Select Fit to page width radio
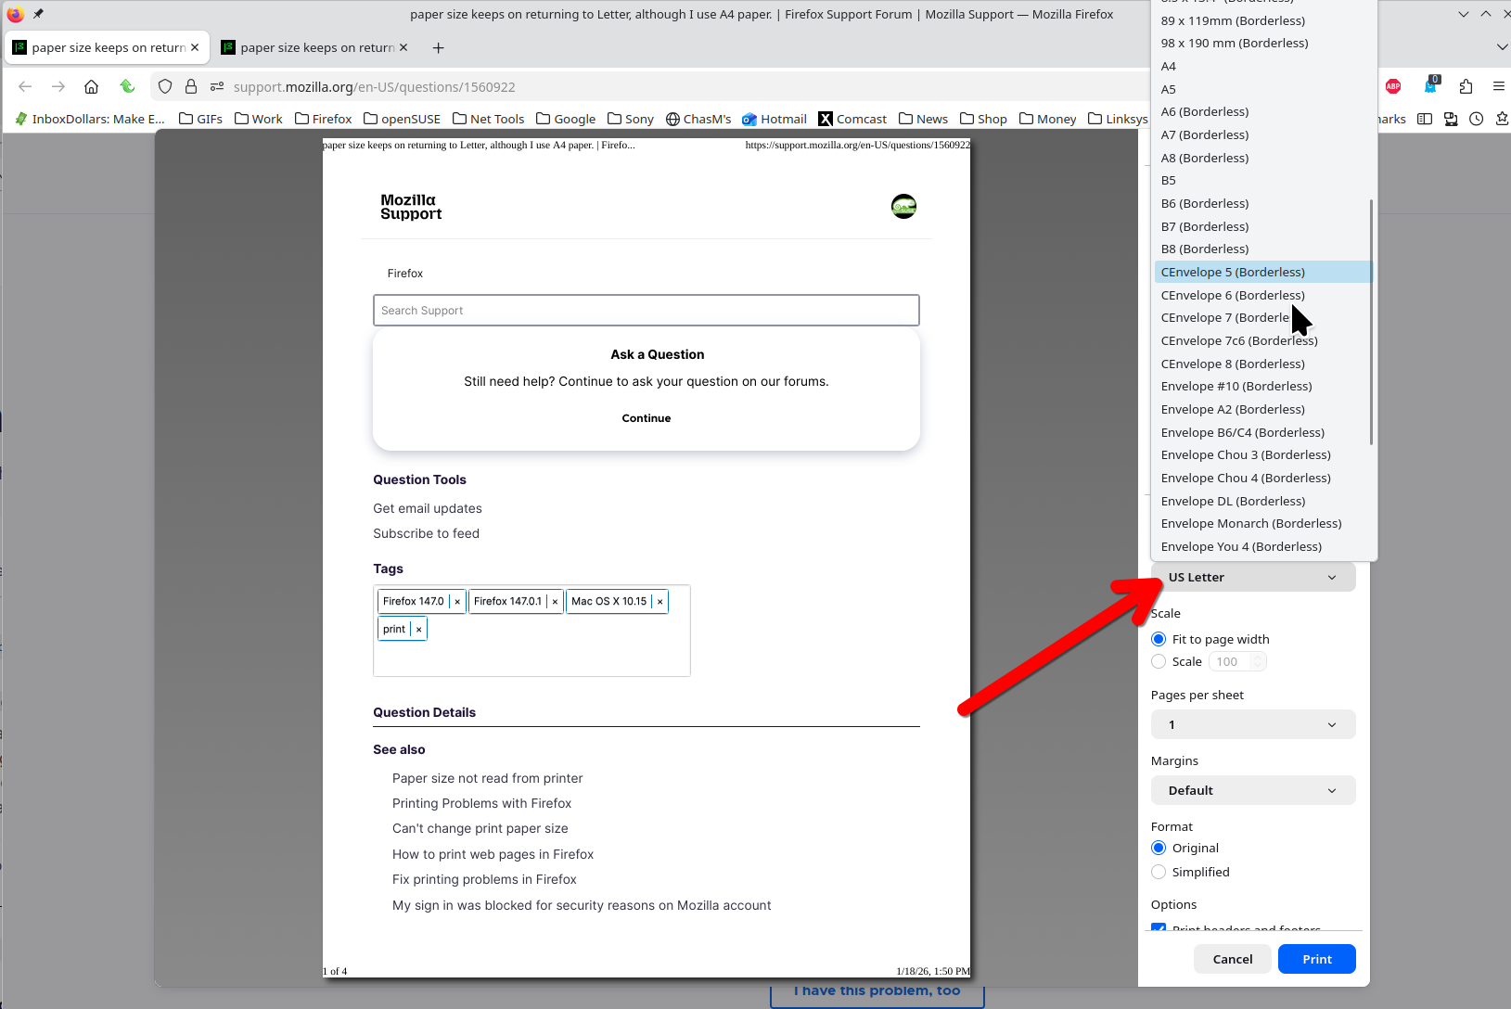Image resolution: width=1511 pixels, height=1009 pixels. pos(1159,639)
